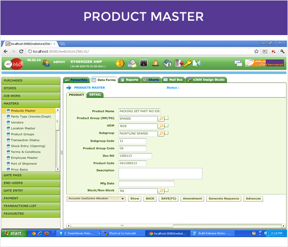Viewport: 288px width, 247px height.
Task: Open the bell notifications icon
Action: (x=155, y=63)
